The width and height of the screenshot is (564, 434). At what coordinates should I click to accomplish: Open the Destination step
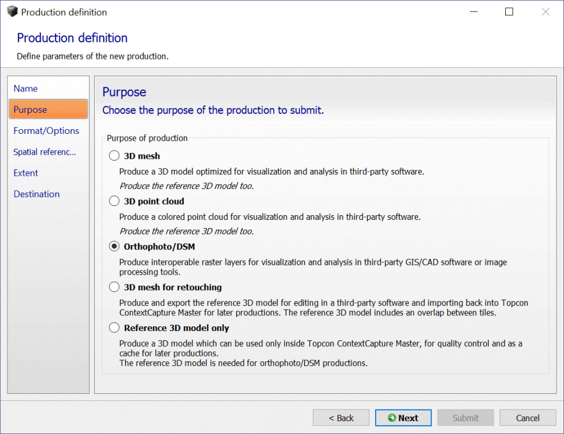(37, 194)
